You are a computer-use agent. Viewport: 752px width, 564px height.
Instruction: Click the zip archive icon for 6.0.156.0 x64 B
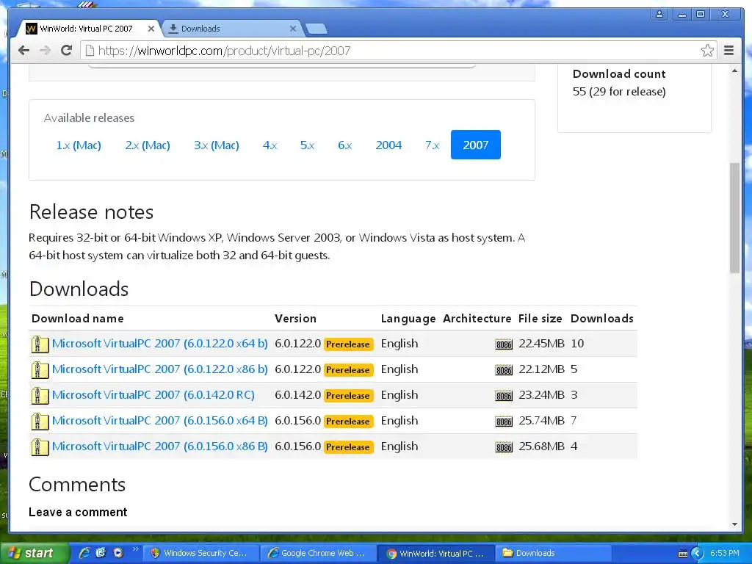40,422
